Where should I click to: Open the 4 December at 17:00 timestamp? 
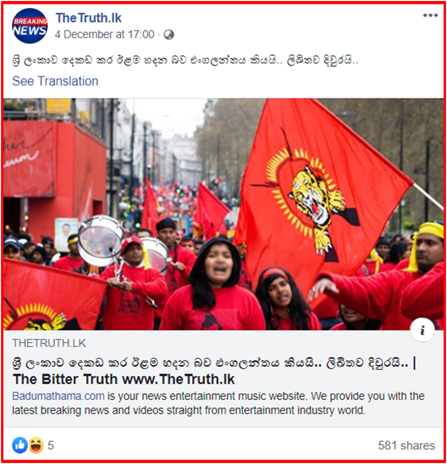coord(105,34)
